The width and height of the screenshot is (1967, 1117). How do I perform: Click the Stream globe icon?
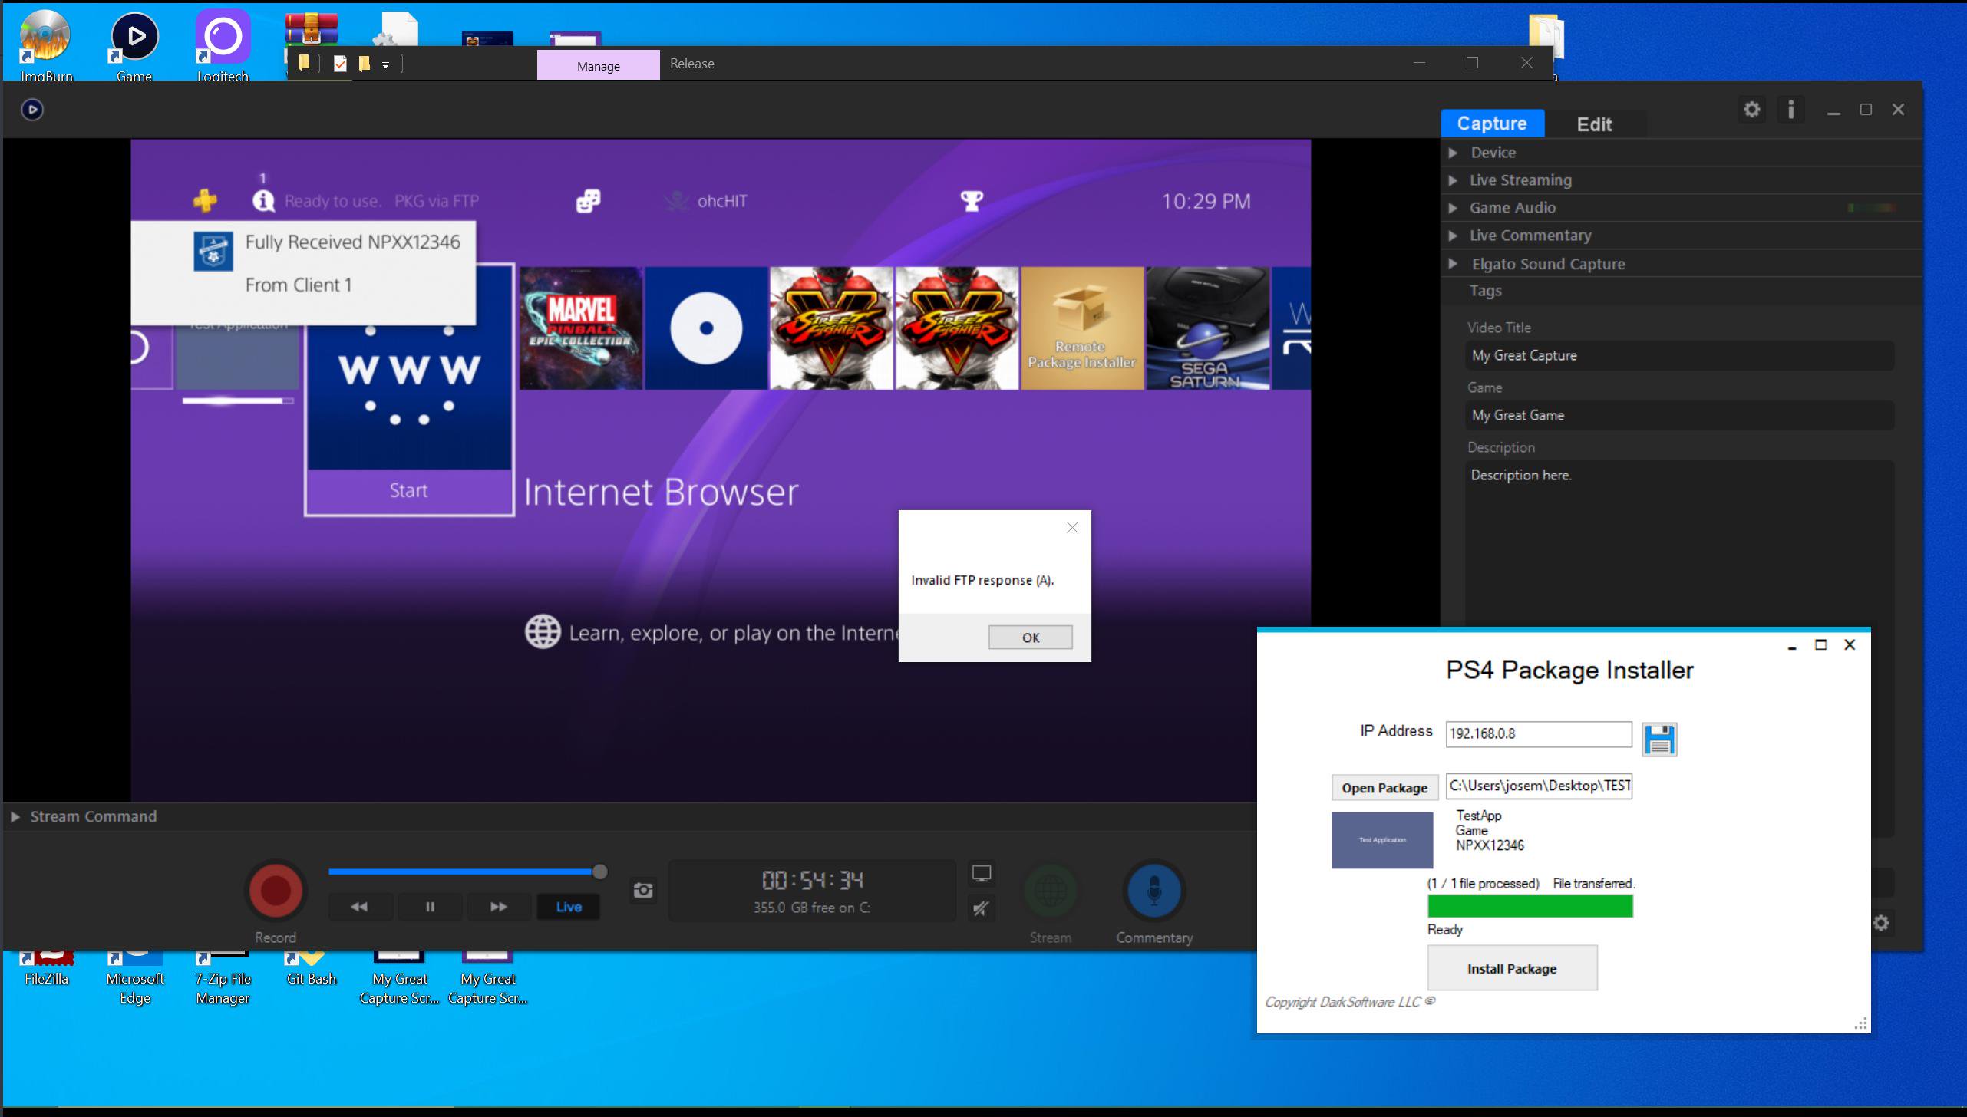pyautogui.click(x=1050, y=891)
